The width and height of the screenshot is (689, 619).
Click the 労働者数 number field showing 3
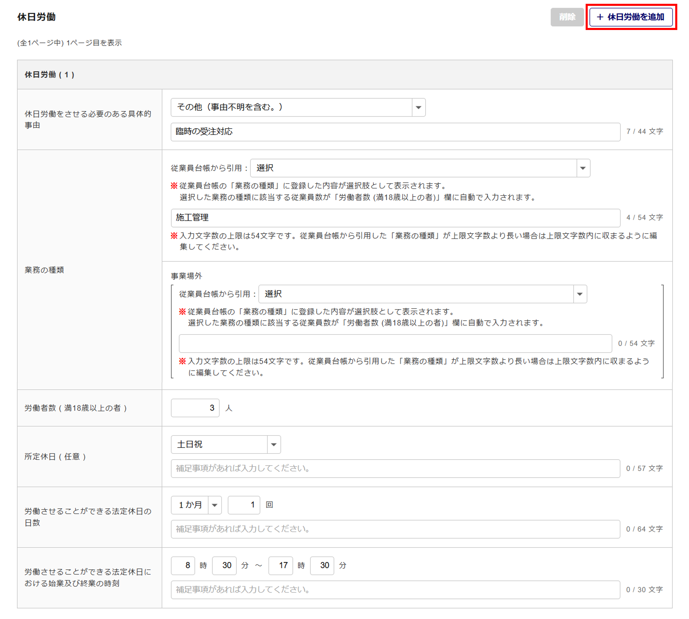(195, 408)
